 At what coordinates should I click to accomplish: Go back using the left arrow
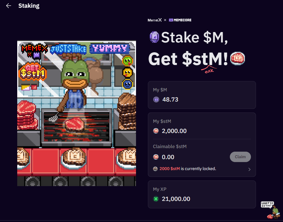pyautogui.click(x=9, y=6)
